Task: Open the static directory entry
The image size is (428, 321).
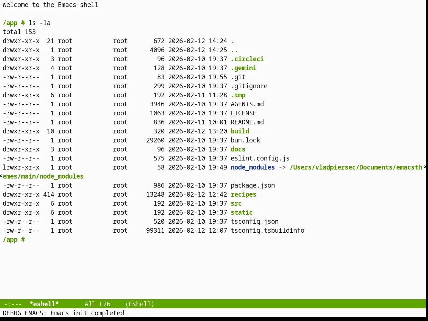Action: (x=242, y=213)
